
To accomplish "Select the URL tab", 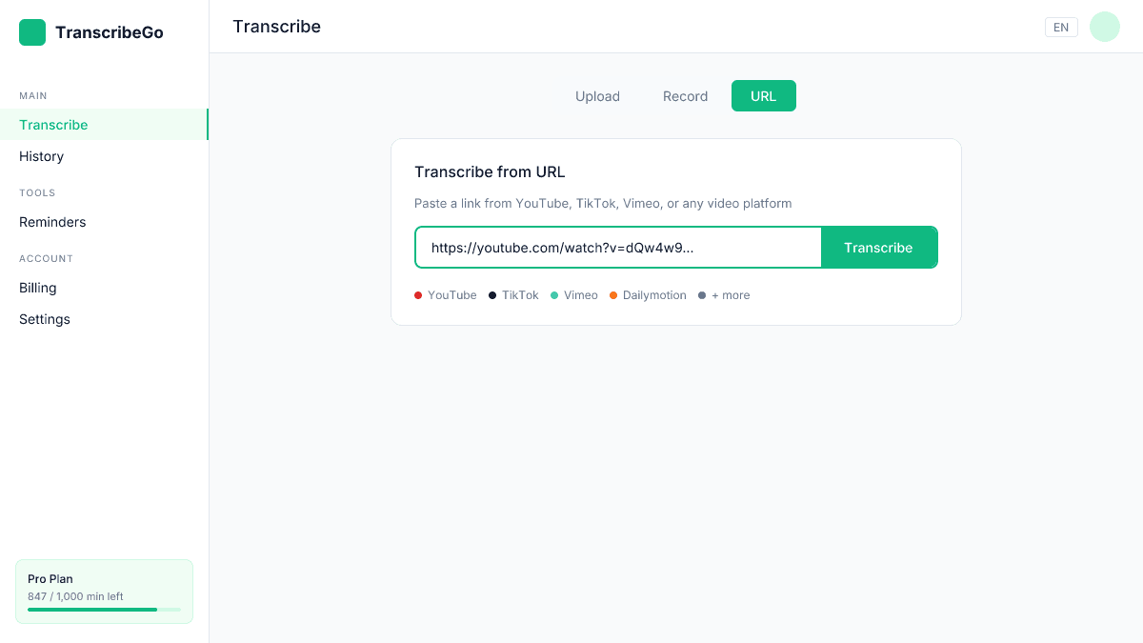I will 763,95.
